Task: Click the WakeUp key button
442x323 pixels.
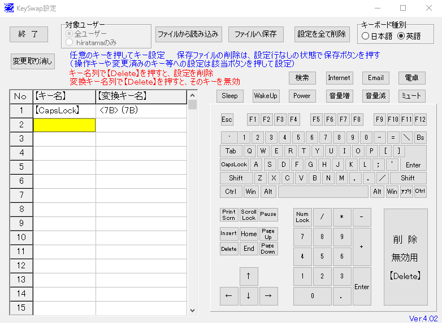Action: [x=266, y=96]
